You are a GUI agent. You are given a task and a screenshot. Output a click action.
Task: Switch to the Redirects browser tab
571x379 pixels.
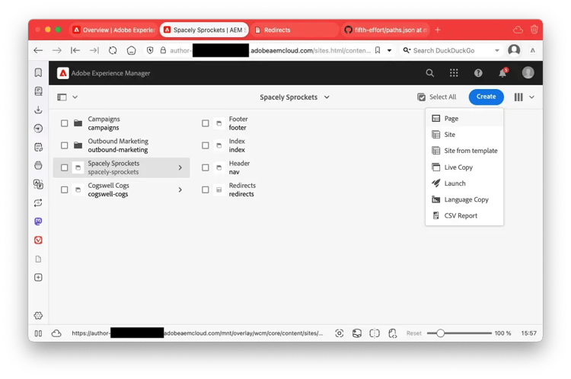(x=294, y=30)
